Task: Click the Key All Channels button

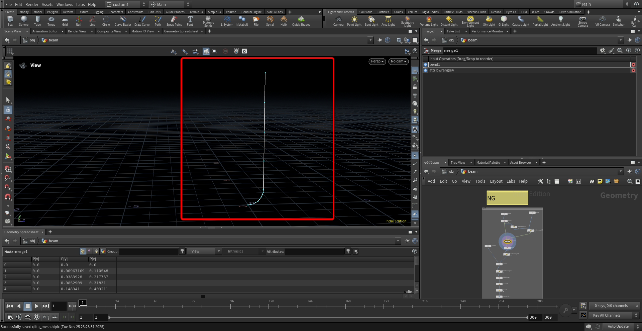Action: [x=607, y=315]
